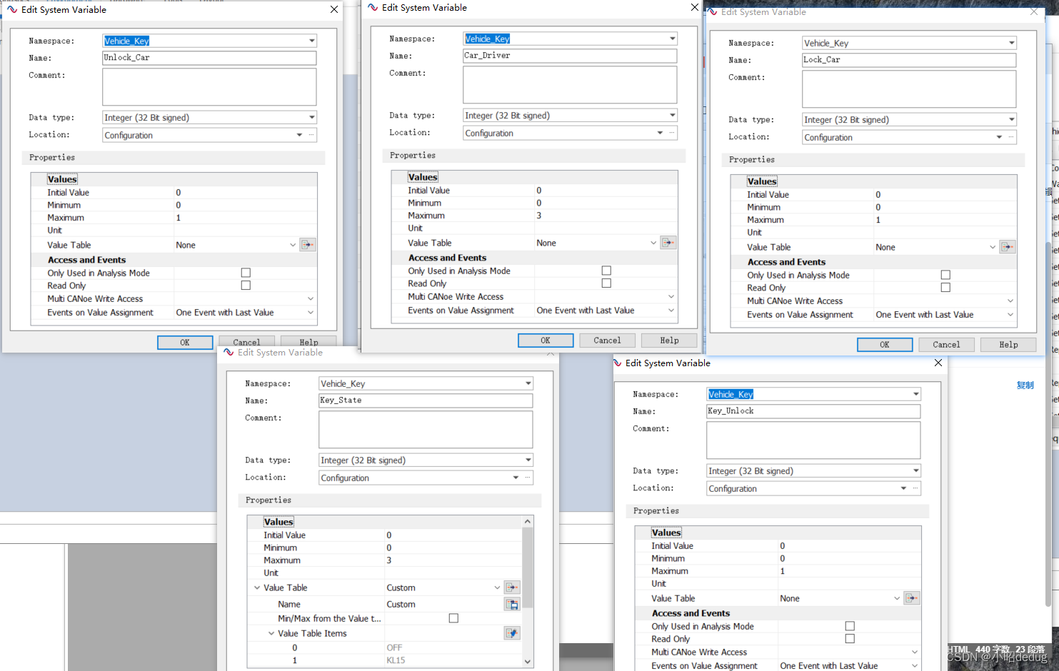Open Value Table editor icon in Lock_Car dialog

coord(1008,247)
